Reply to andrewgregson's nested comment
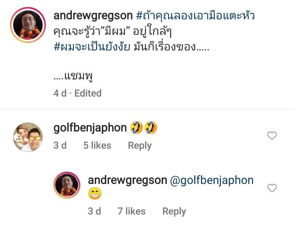 click(x=174, y=211)
